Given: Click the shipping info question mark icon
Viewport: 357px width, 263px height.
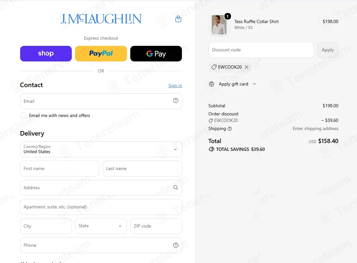Looking at the screenshot, I should 230,129.
